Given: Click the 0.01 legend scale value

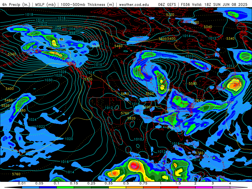Looking at the screenshot, I should (x=22, y=183).
